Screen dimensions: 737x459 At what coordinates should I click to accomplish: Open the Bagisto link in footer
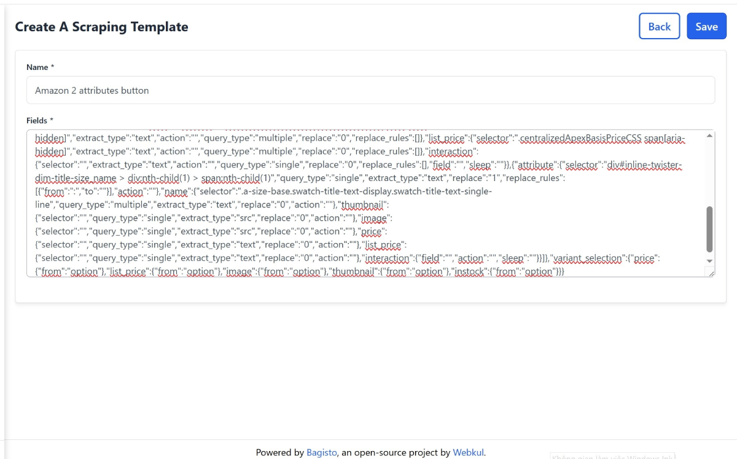321,453
